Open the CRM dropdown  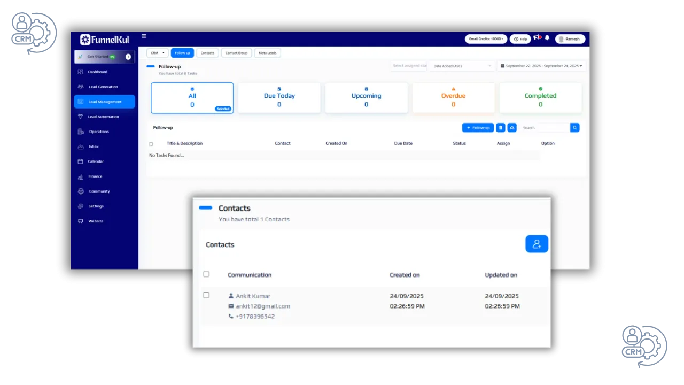[157, 53]
